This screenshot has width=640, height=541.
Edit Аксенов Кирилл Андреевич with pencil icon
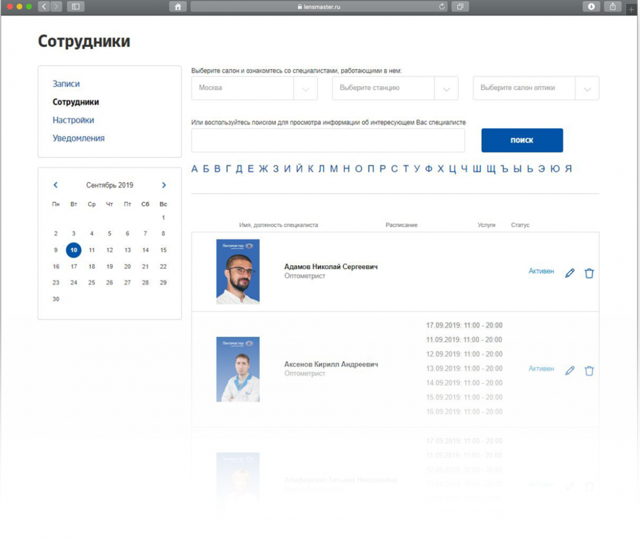pyautogui.click(x=570, y=370)
